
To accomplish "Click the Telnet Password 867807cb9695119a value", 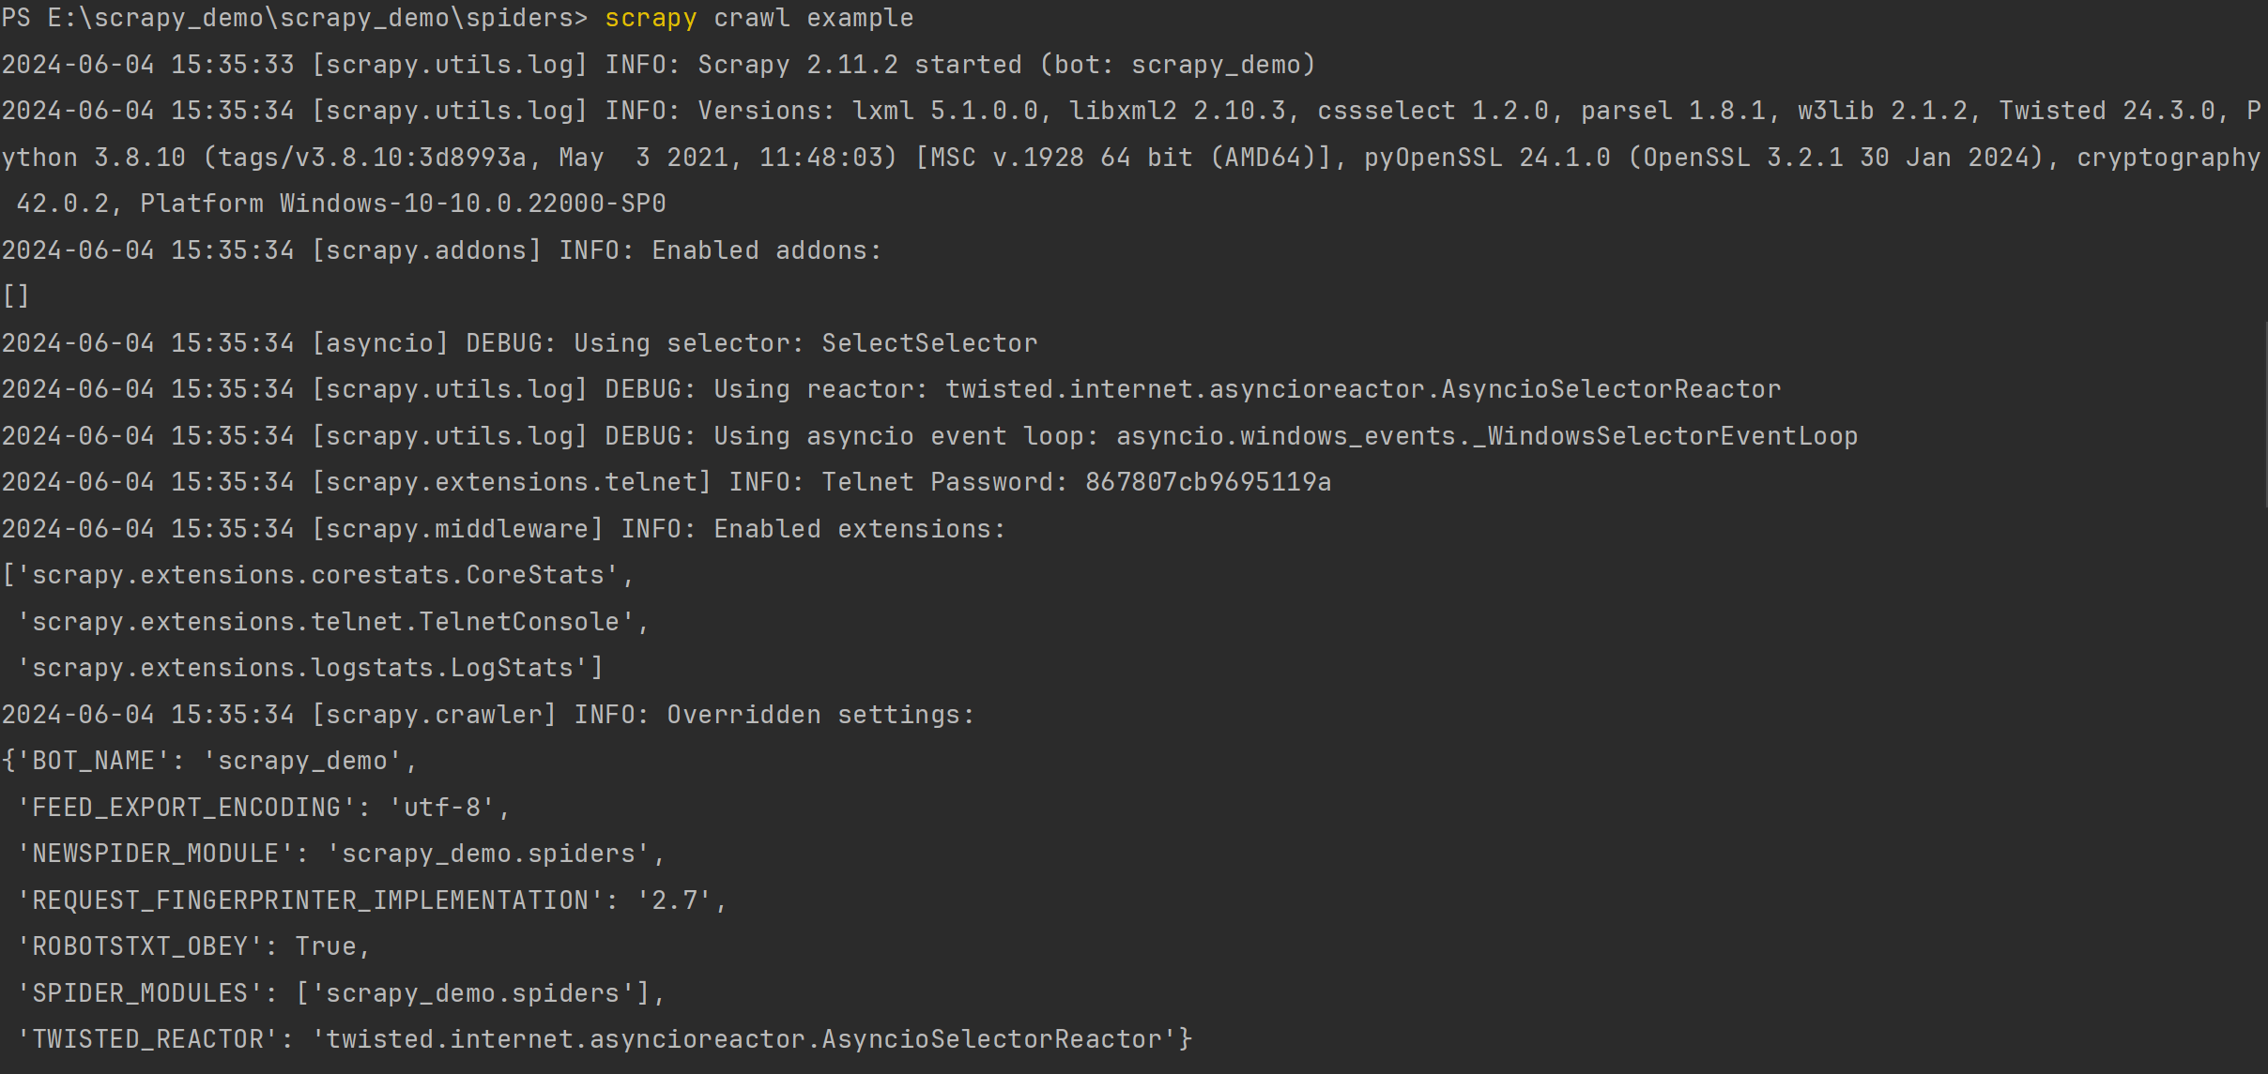I will [1208, 482].
